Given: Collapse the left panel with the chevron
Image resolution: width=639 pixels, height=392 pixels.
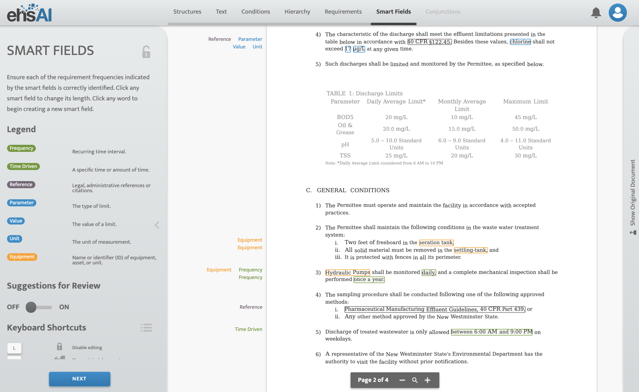Looking at the screenshot, I should [157, 225].
